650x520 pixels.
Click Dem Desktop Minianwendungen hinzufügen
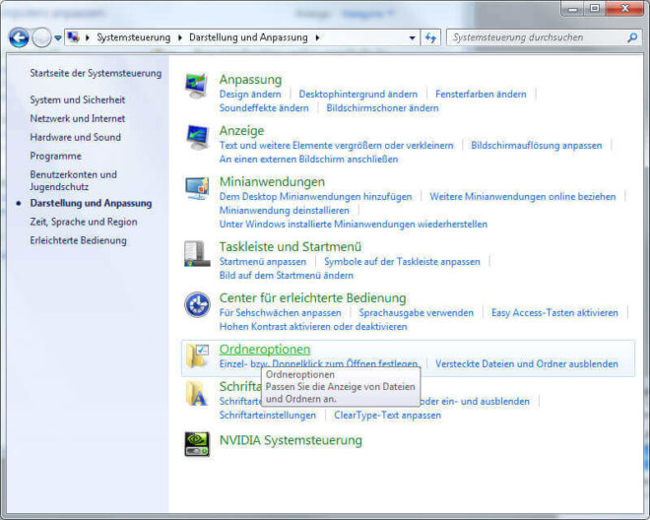tap(315, 197)
